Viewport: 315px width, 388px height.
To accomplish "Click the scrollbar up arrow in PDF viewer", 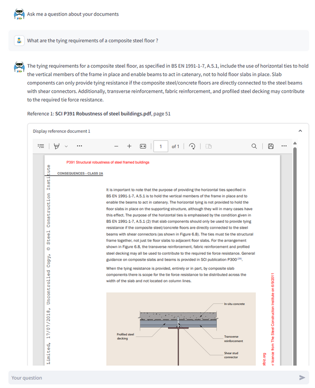I will click(x=295, y=143).
